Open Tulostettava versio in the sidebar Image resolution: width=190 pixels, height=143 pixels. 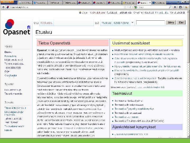point(14,126)
